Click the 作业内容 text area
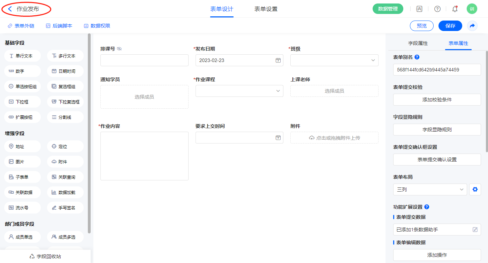Viewport: 488px width, 263px height. coord(144,156)
